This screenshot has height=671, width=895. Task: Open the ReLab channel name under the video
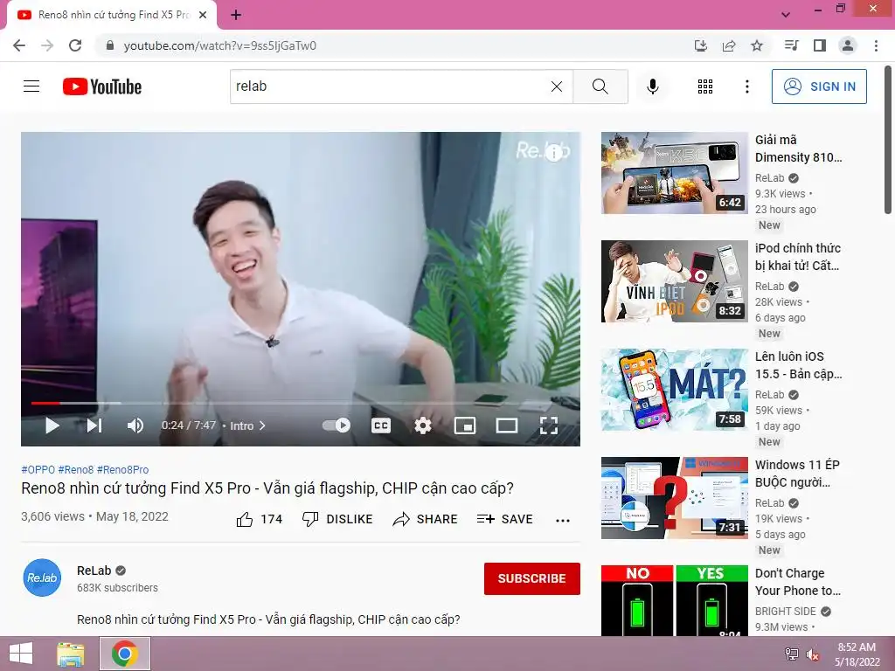(94, 571)
